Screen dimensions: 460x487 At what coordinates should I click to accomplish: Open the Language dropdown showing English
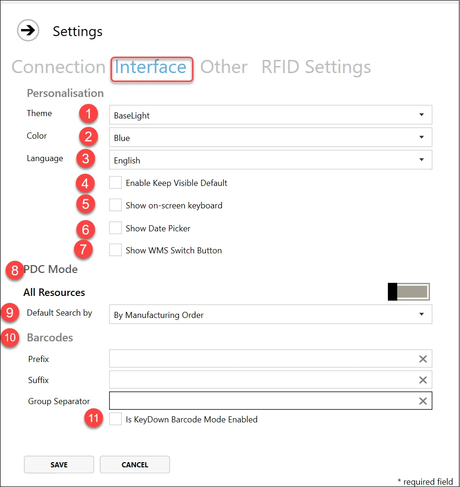point(270,160)
